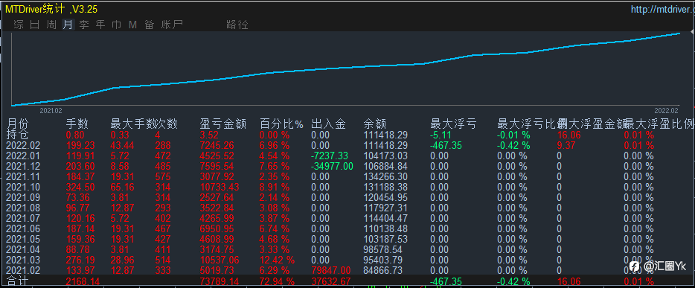Click the 百分比% column header
The height and width of the screenshot is (288, 695).
(281, 124)
